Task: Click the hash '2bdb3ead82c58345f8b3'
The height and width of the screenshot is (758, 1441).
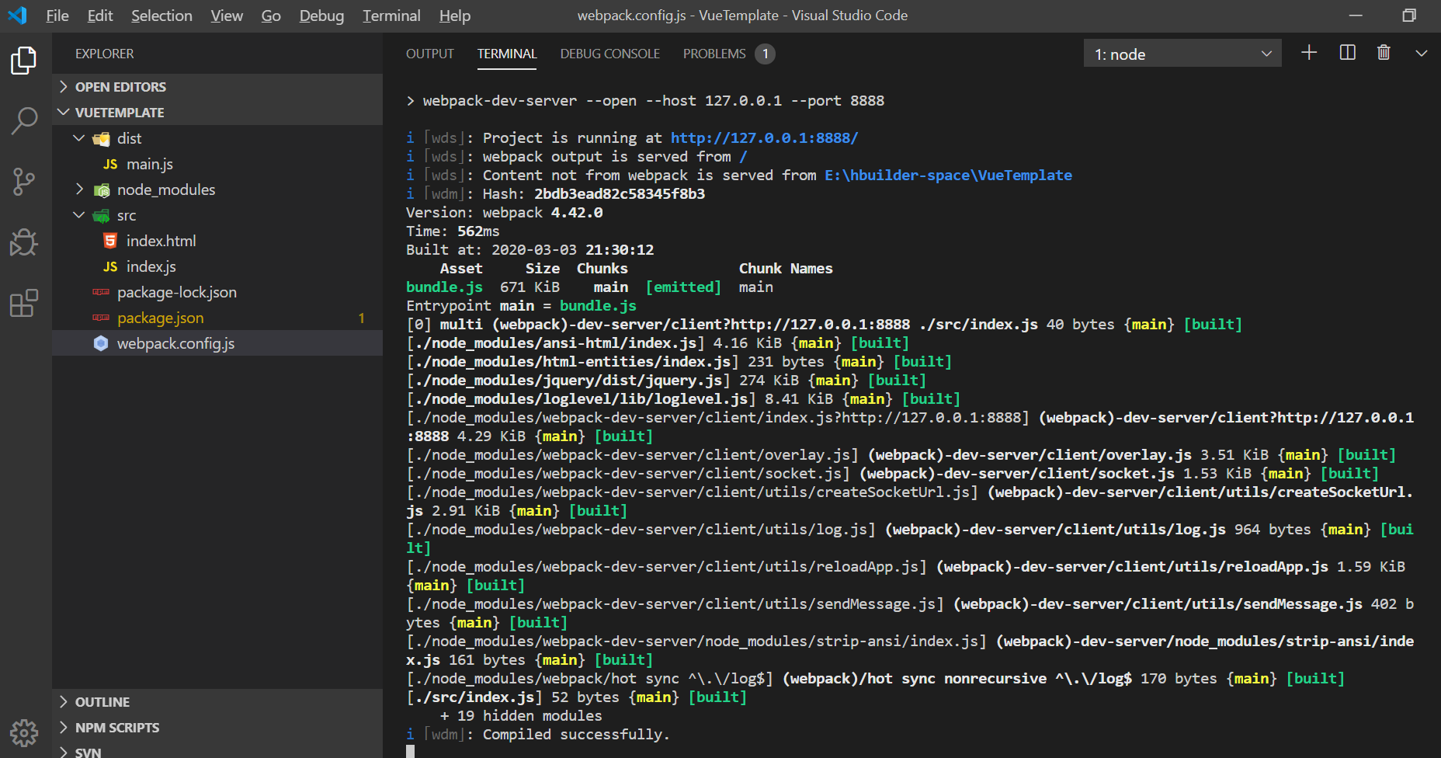Action: (x=620, y=193)
